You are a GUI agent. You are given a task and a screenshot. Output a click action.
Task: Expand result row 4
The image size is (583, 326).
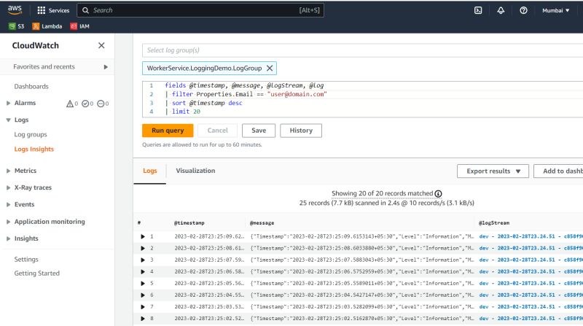(143, 271)
